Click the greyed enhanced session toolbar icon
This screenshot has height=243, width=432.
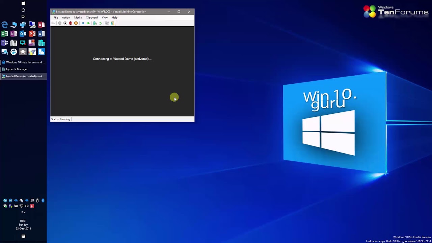coord(107,23)
